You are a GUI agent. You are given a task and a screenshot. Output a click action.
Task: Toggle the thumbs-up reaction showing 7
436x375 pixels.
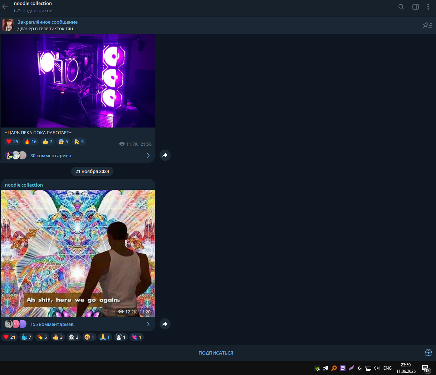[47, 141]
